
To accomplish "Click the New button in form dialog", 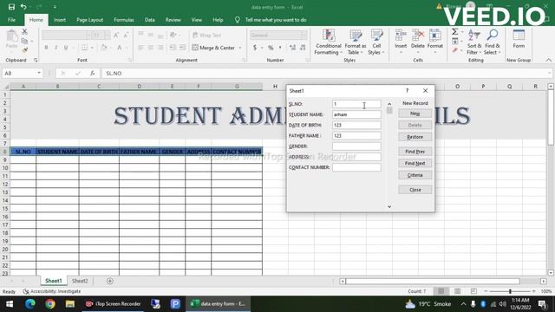I will pyautogui.click(x=415, y=114).
